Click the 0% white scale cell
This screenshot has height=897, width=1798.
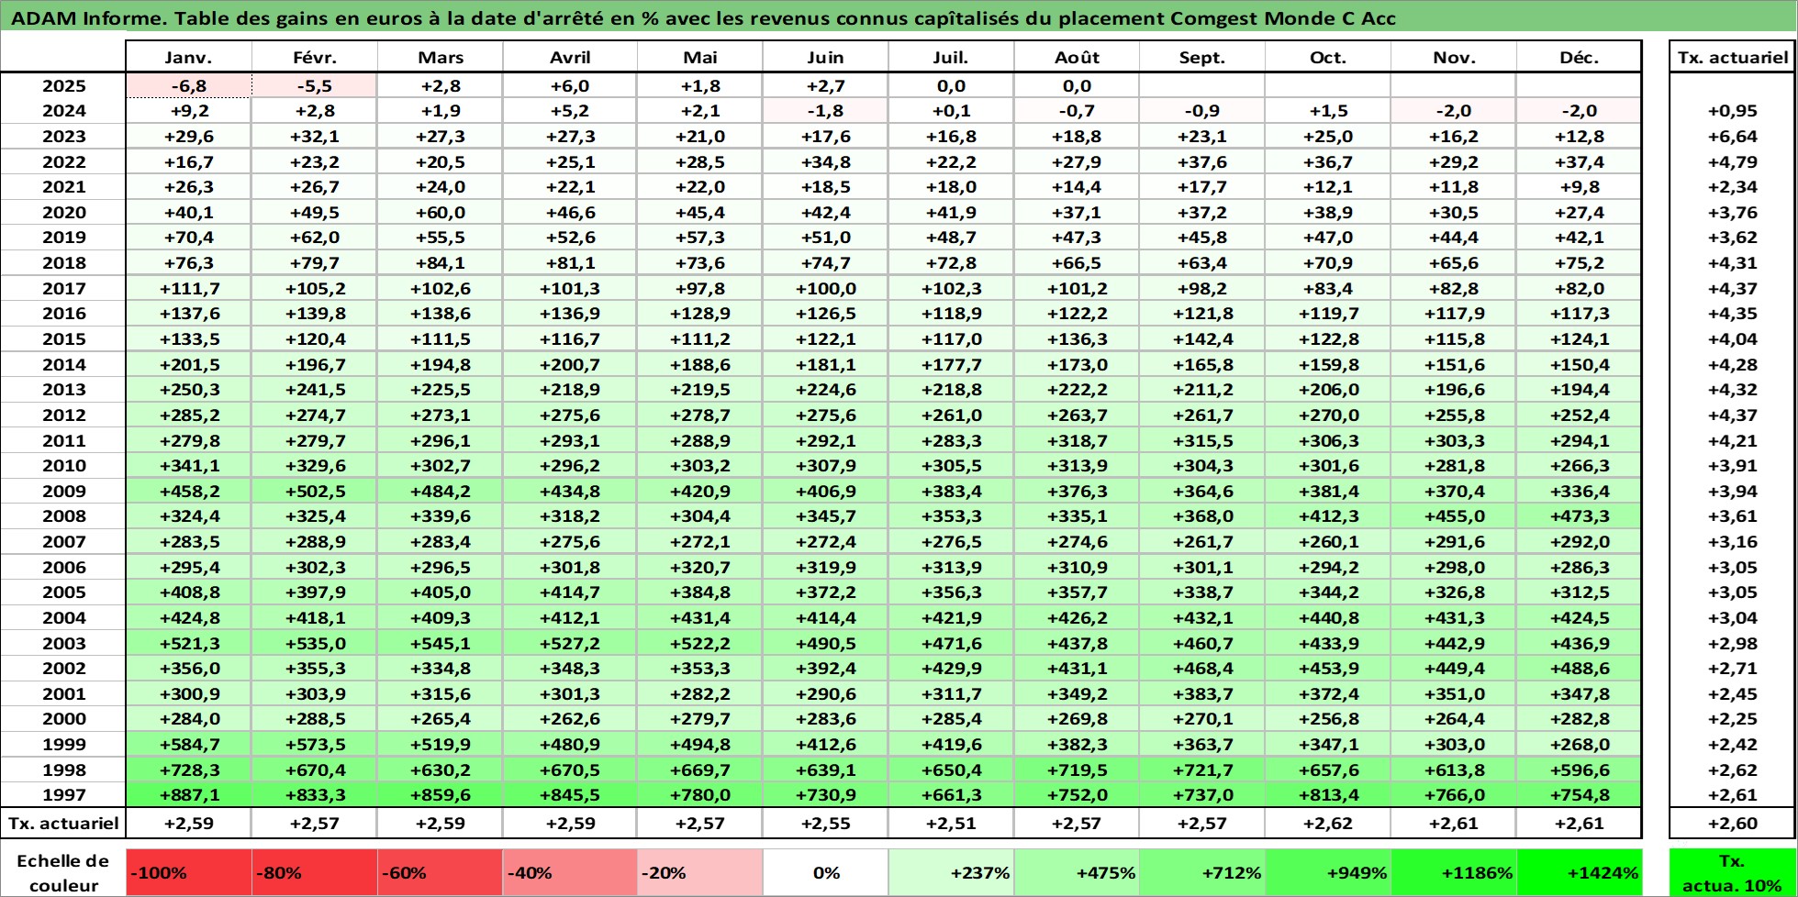pyautogui.click(x=826, y=872)
